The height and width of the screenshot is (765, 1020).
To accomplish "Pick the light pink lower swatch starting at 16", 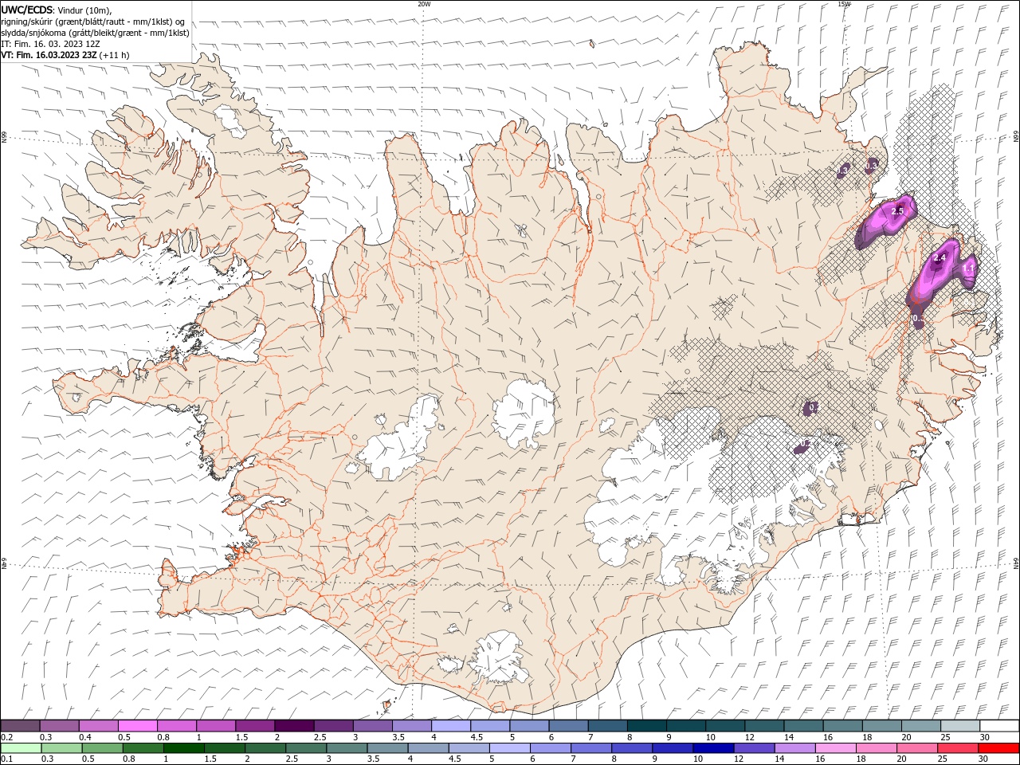I will (835, 748).
